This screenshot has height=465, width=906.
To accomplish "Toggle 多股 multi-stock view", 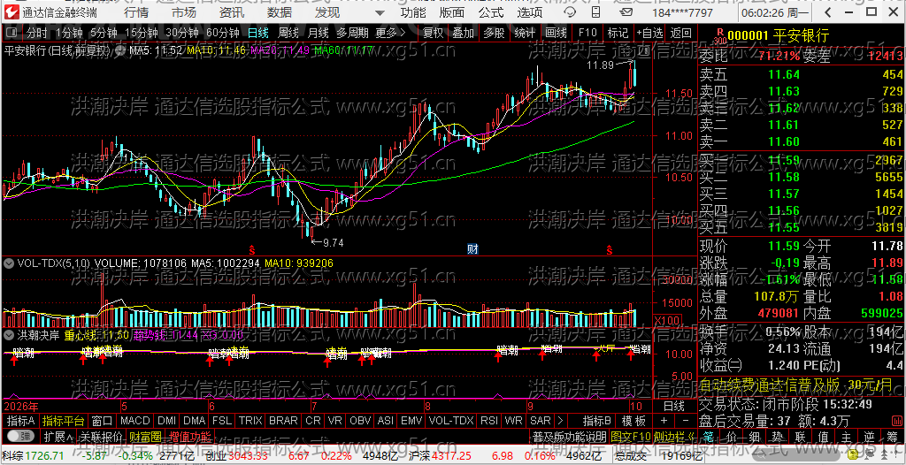I will tap(494, 33).
